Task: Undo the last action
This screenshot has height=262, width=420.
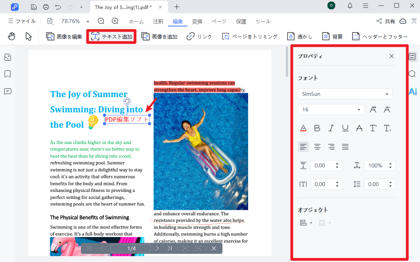Action: pos(58,7)
